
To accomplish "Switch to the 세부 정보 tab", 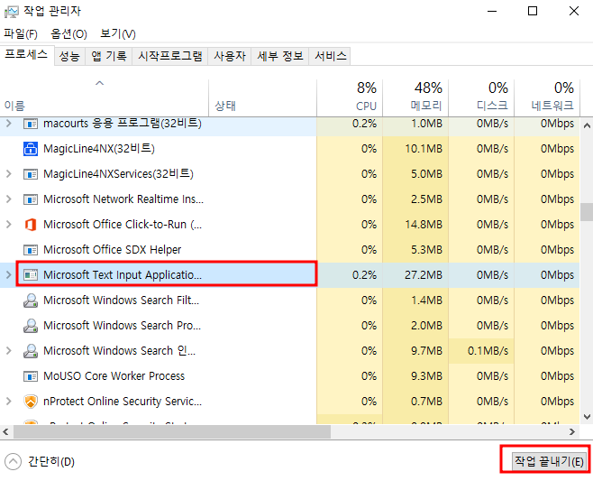I will [280, 57].
